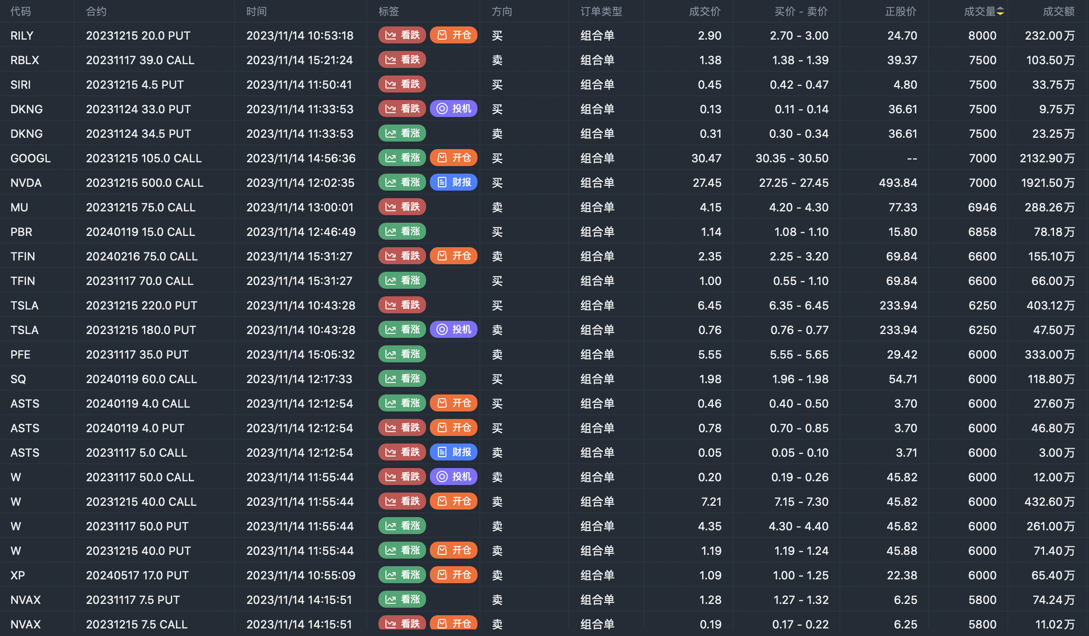Click the 看涨 tag in TFIN 70.0 CALL row

402,281
